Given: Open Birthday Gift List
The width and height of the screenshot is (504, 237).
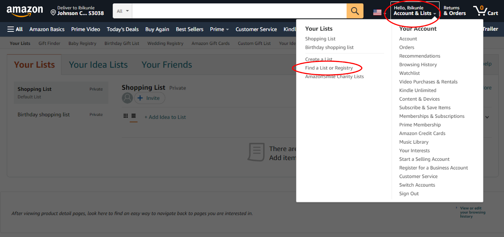Looking at the screenshot, I should 122,43.
